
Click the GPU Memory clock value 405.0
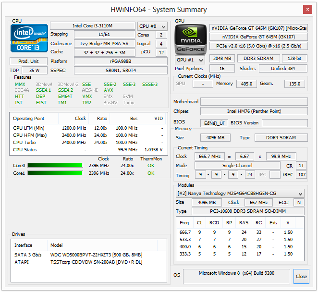tap(246, 84)
